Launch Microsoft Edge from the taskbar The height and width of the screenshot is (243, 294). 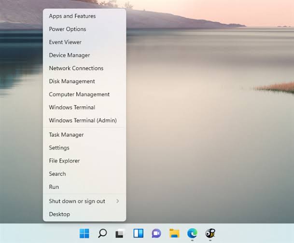pos(192,233)
